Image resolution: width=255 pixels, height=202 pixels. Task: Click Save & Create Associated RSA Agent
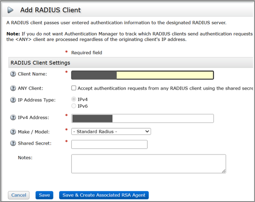103,195
